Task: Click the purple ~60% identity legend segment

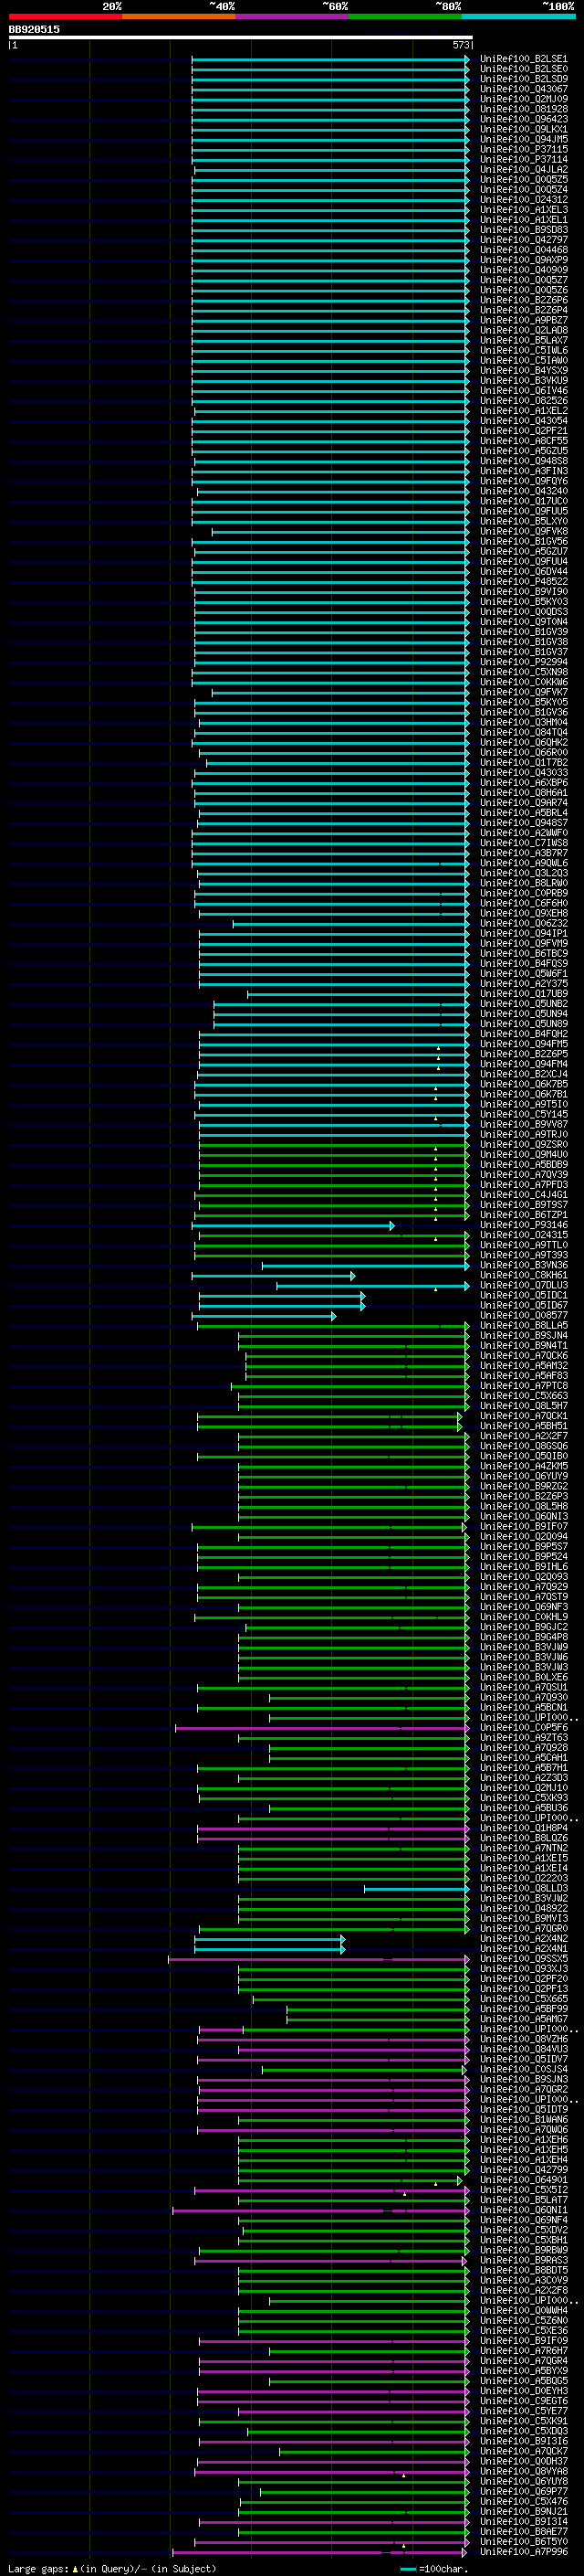Action: (291, 16)
